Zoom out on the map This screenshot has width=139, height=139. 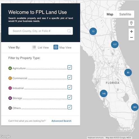tap(131, 38)
